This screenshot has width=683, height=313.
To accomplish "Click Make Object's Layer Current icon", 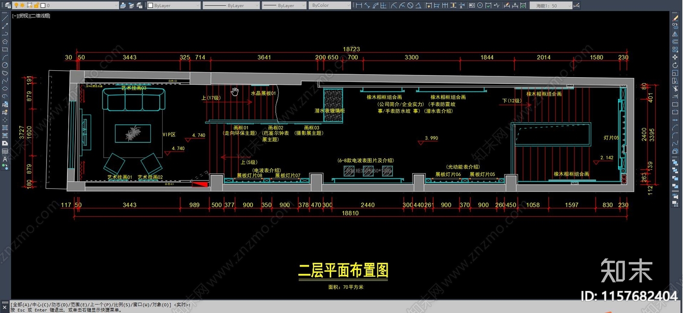I will point(123,6).
